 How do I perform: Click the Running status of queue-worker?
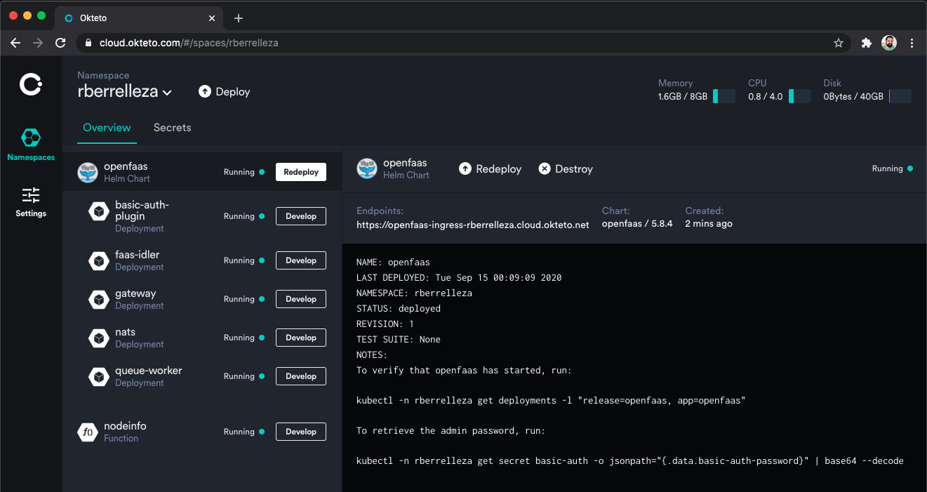(x=244, y=376)
